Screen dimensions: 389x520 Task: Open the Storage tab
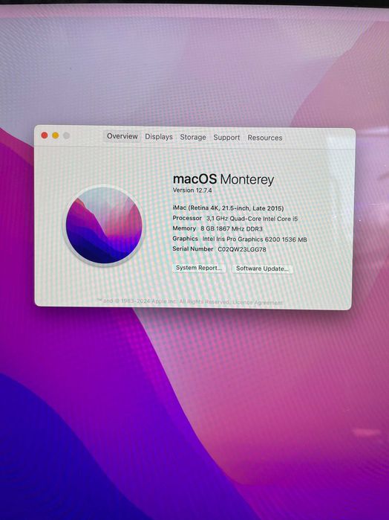(x=193, y=137)
